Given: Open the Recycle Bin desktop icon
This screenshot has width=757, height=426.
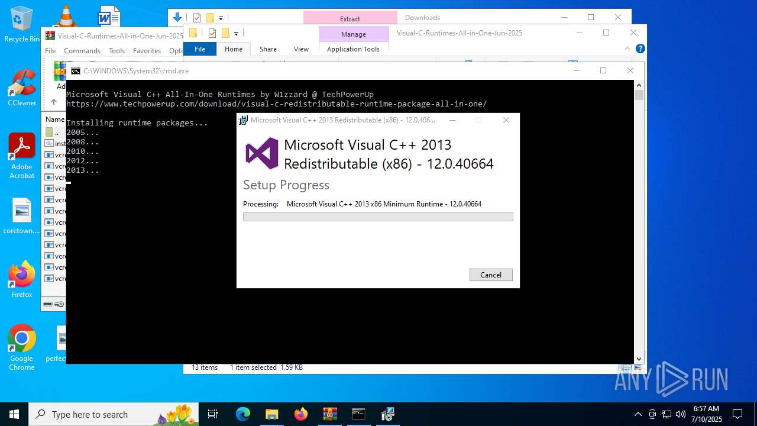Looking at the screenshot, I should [x=22, y=24].
